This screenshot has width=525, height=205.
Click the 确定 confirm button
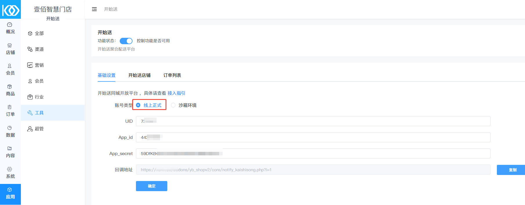(x=151, y=186)
